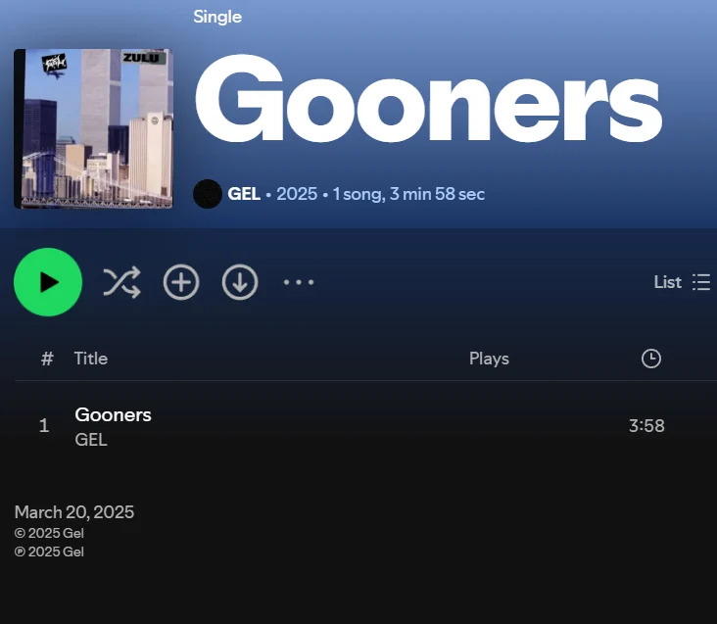Open the Gooners album cover art
This screenshot has height=624, width=717.
(x=94, y=128)
